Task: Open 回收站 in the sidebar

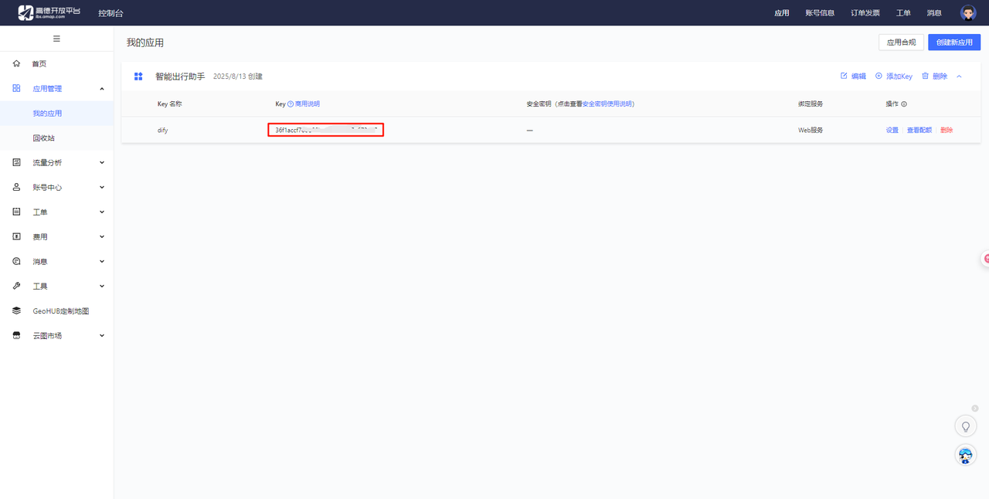Action: point(44,138)
